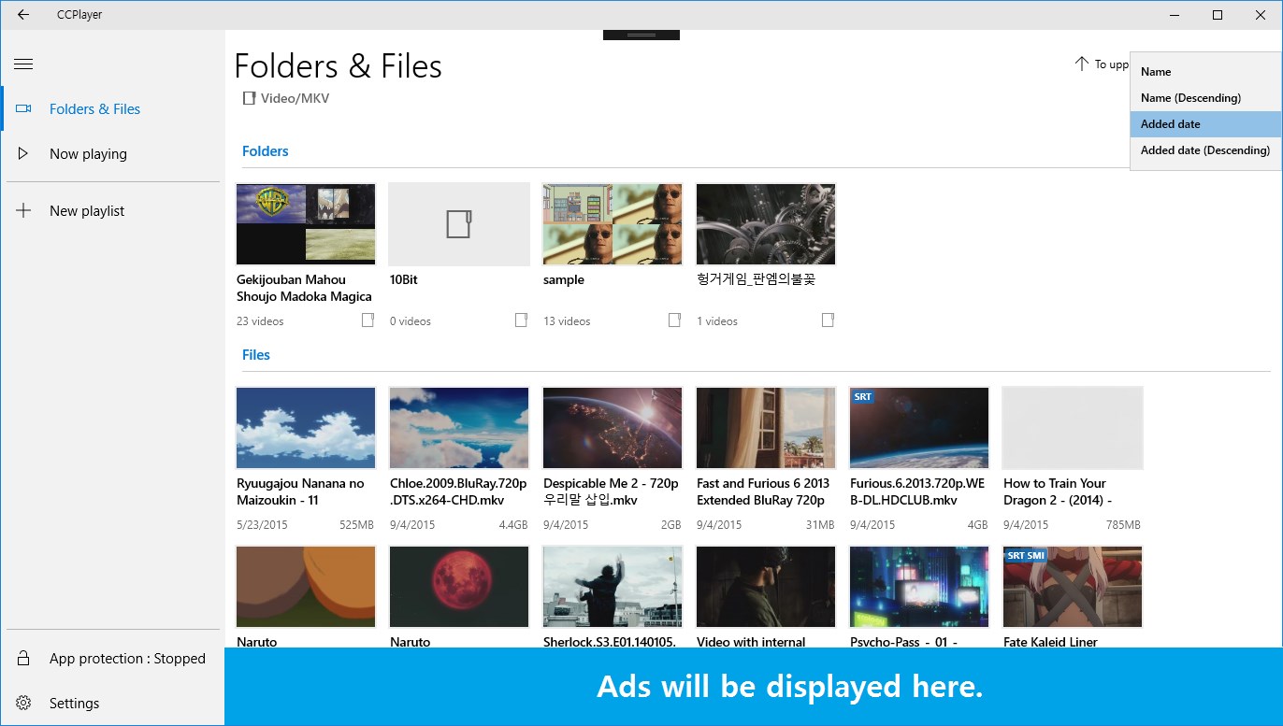Play Fast and Furious 6 2013 Extended thumbnail
The height and width of the screenshot is (726, 1283).
click(766, 428)
